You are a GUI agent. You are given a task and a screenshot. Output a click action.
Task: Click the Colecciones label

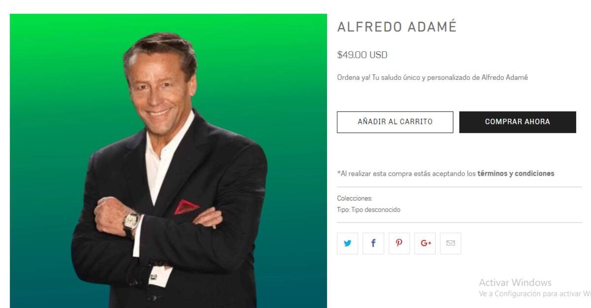[x=355, y=199]
